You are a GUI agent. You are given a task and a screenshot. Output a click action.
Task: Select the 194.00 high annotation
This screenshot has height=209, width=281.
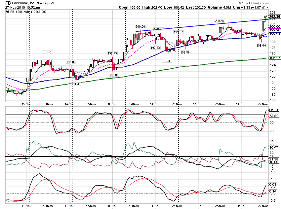pyautogui.click(x=71, y=62)
